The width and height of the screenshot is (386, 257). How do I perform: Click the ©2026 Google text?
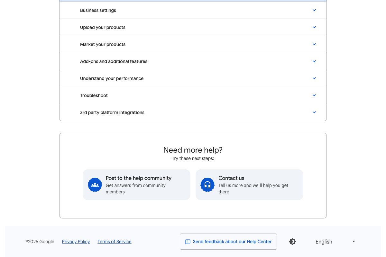40,242
